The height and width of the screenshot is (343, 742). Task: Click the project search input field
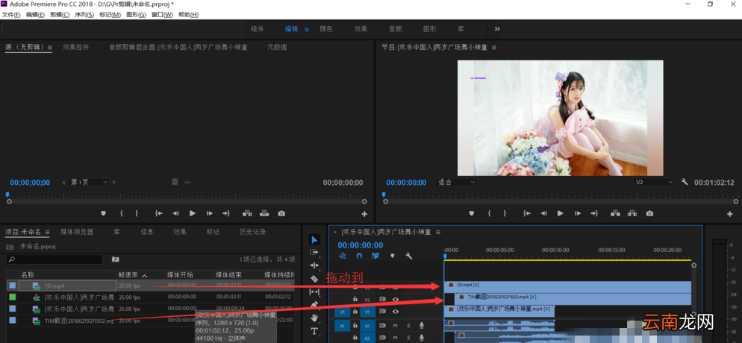54,259
